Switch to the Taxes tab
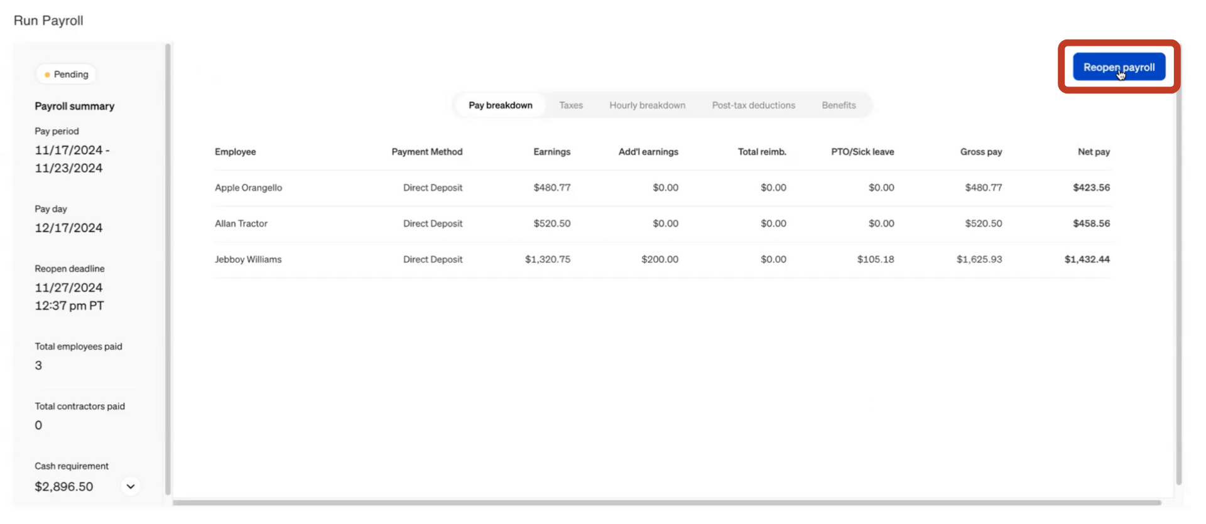The image size is (1206, 524). point(570,105)
